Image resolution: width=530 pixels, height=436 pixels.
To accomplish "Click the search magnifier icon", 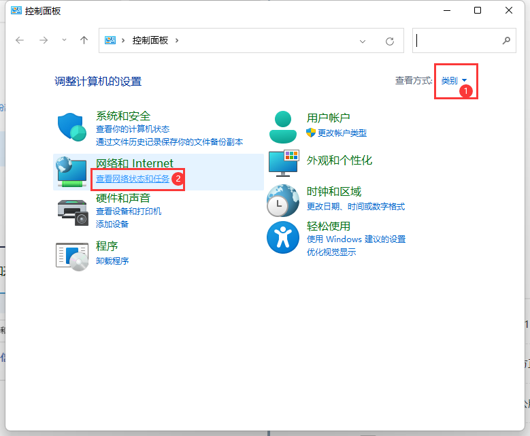I will [506, 41].
